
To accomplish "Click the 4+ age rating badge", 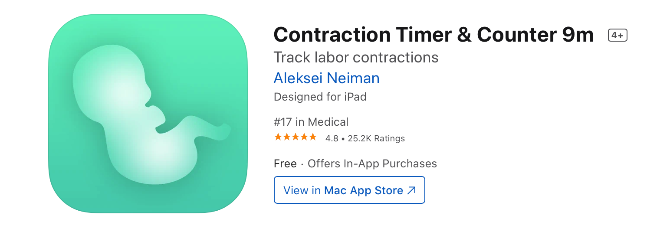I will point(617,35).
